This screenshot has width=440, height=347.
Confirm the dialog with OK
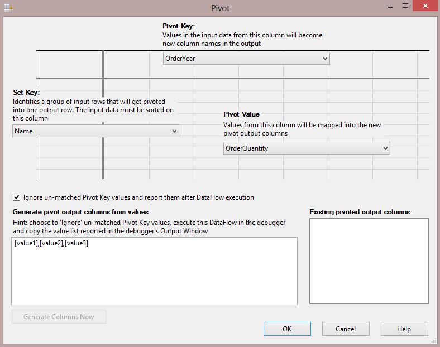286,329
